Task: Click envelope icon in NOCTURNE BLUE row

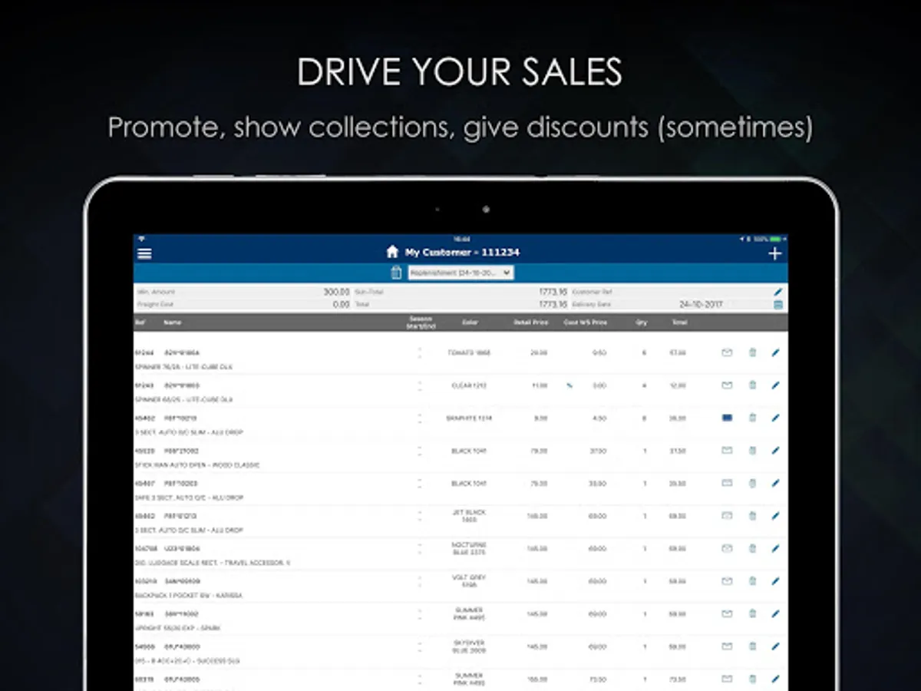Action: coord(727,548)
